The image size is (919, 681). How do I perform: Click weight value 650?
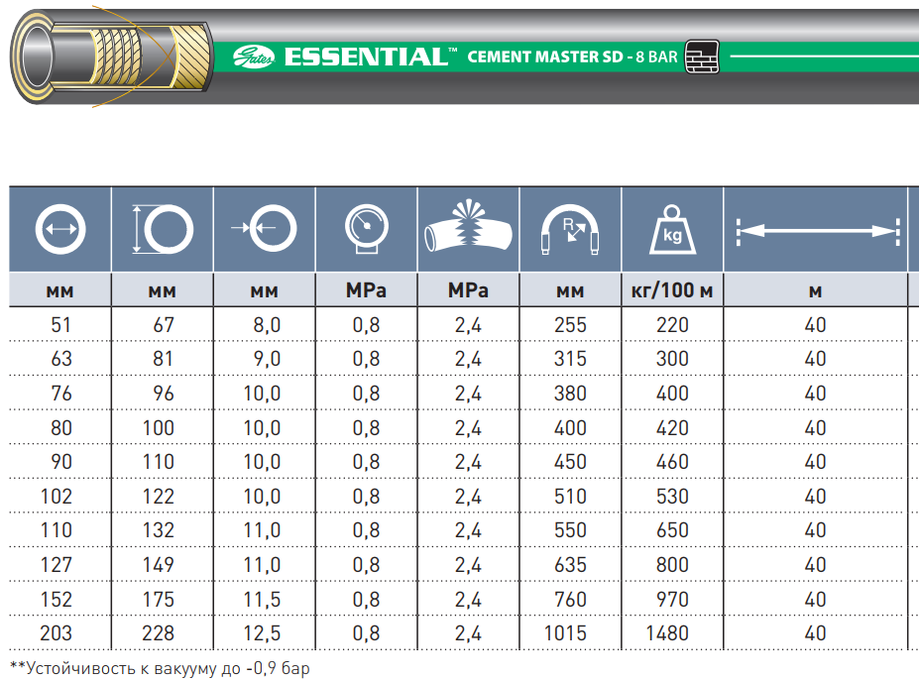(672, 530)
